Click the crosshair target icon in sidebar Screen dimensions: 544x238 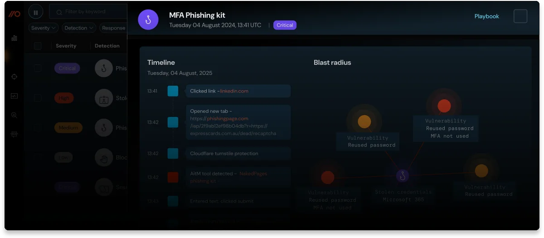tap(14, 77)
